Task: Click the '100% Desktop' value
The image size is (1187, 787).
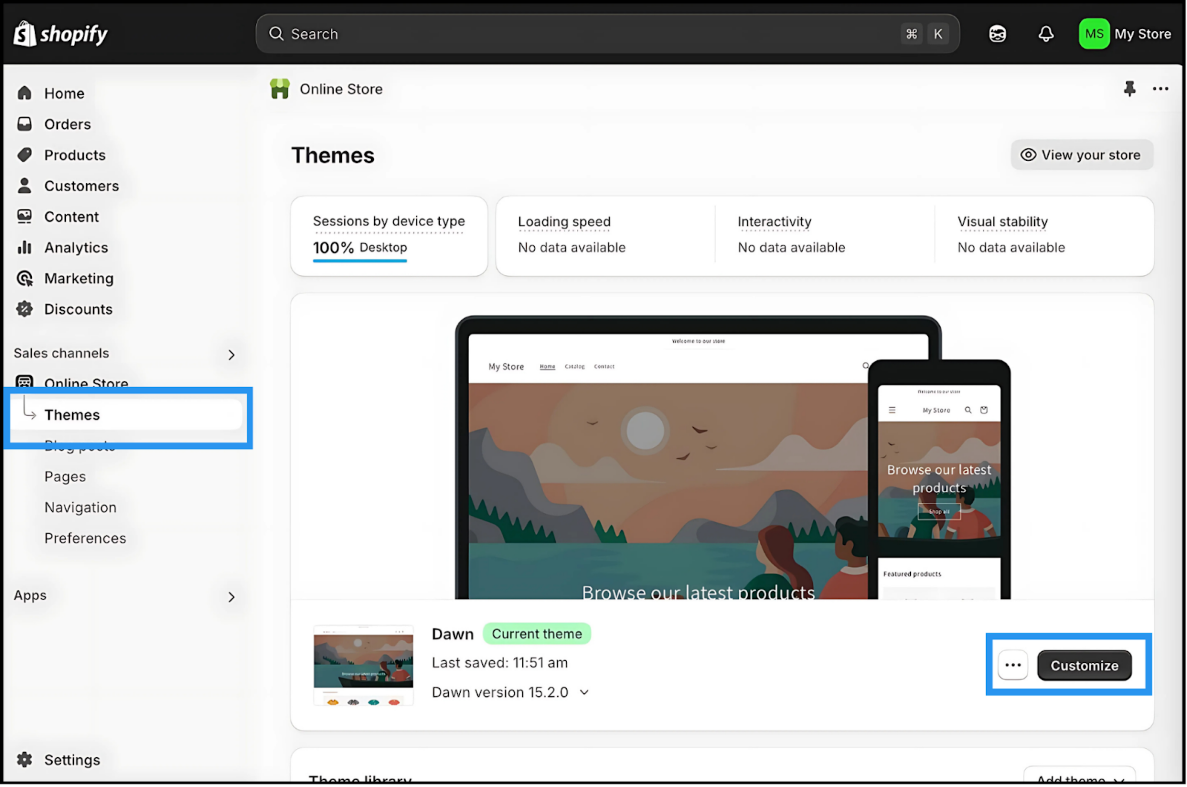Action: (360, 248)
